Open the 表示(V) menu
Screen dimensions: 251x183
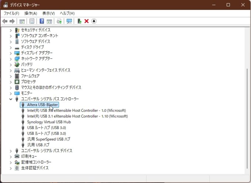[x=48, y=13]
